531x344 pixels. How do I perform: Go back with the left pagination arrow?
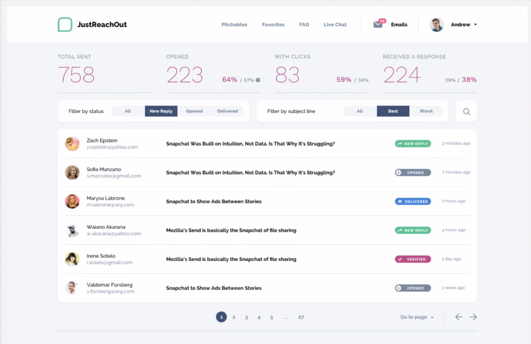click(458, 317)
